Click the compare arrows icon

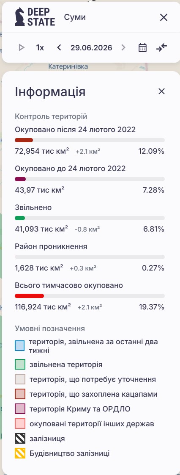point(161,47)
